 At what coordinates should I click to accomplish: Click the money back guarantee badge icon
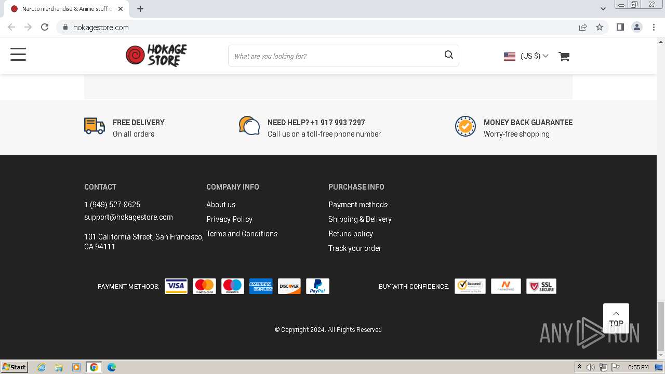pyautogui.click(x=465, y=126)
